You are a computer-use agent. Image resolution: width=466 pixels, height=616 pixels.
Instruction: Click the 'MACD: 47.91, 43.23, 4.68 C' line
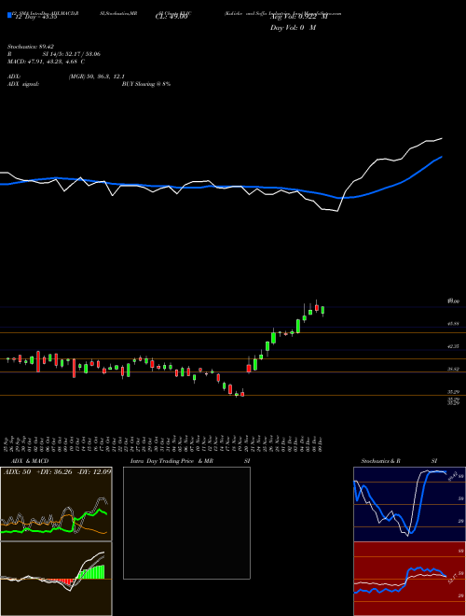pos(47,62)
